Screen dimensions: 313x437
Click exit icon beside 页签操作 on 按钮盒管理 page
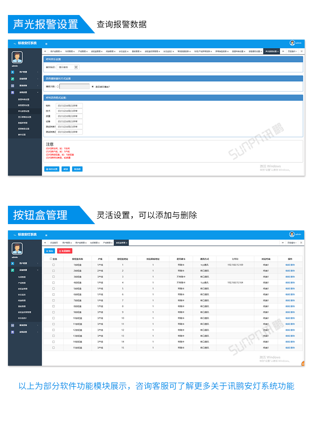301,242
